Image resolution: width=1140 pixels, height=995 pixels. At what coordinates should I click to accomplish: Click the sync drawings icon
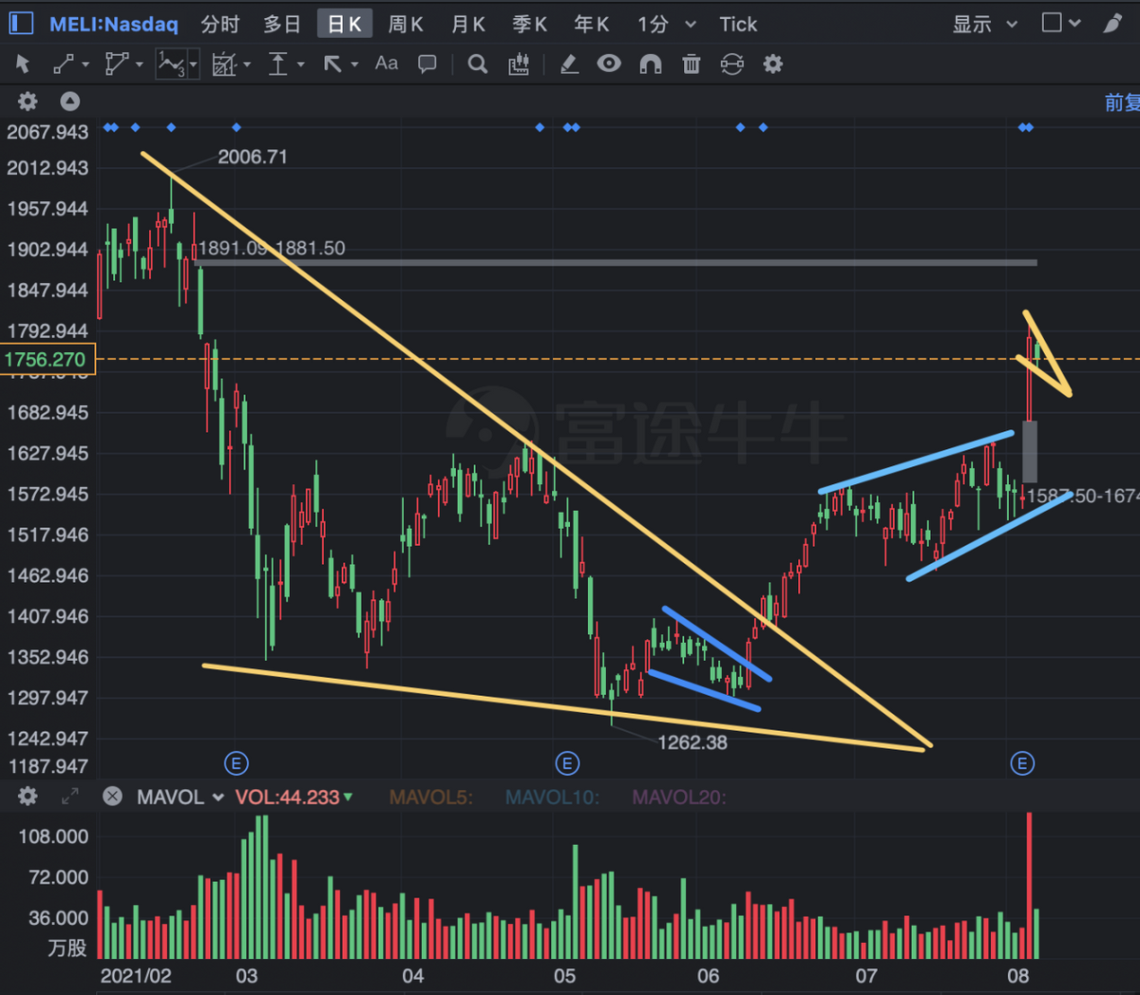pyautogui.click(x=732, y=64)
